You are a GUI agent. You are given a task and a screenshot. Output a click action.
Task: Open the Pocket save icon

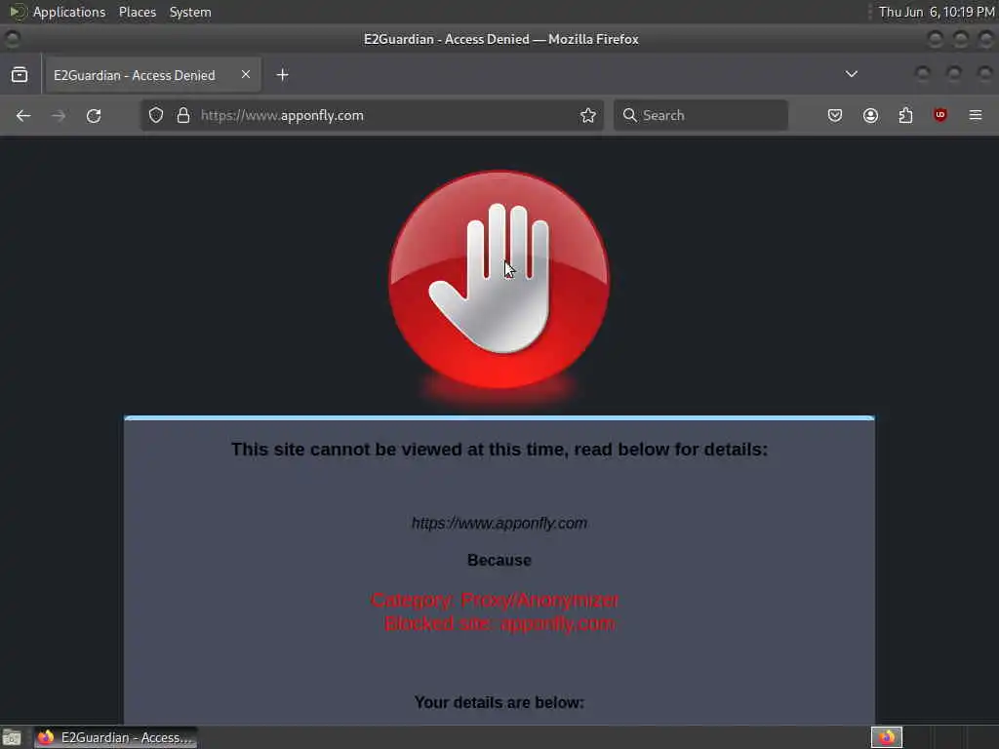point(835,115)
